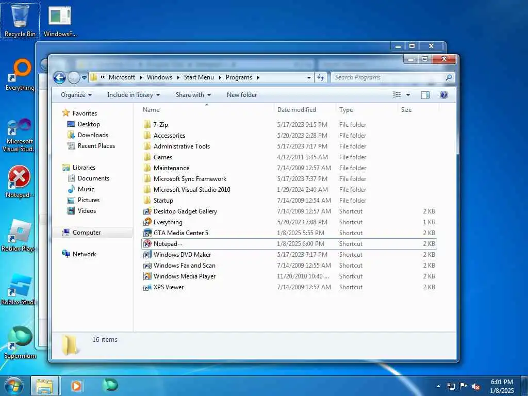Image resolution: width=528 pixels, height=396 pixels.
Task: Select the 7-Zip folder icon
Action: 147,125
